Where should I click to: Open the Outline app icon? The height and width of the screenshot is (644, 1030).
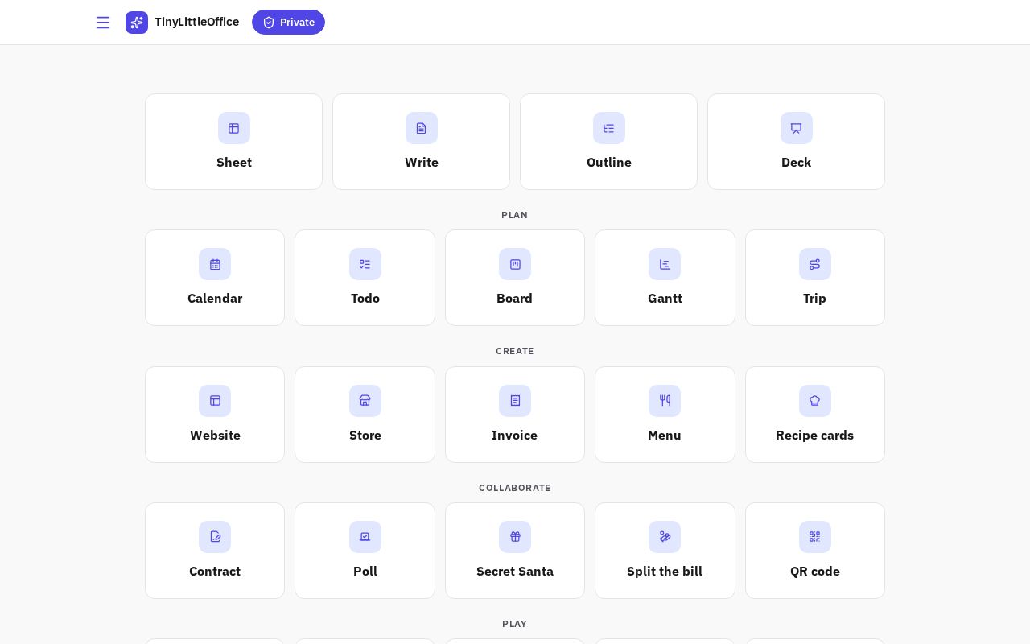tap(609, 128)
